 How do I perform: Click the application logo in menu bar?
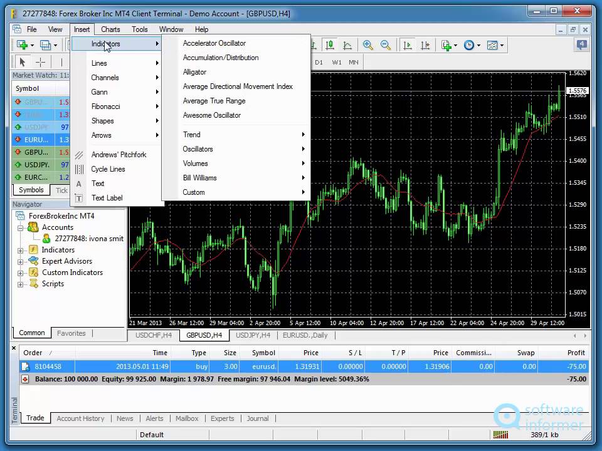click(16, 29)
